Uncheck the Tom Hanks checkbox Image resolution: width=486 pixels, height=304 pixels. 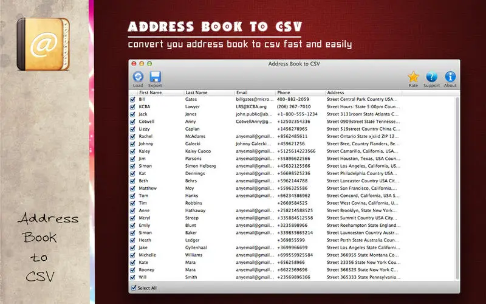pyautogui.click(x=132, y=196)
